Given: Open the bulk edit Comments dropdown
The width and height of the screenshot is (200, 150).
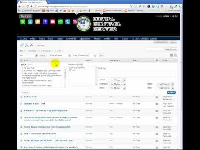Looking at the screenshot, I should [x=117, y=84].
